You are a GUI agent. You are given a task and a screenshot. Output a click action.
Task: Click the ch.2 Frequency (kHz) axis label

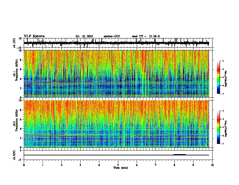click(16, 120)
